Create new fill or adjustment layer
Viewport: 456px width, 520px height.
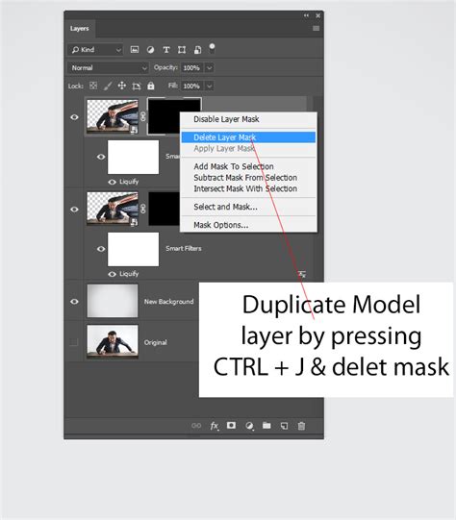(249, 426)
